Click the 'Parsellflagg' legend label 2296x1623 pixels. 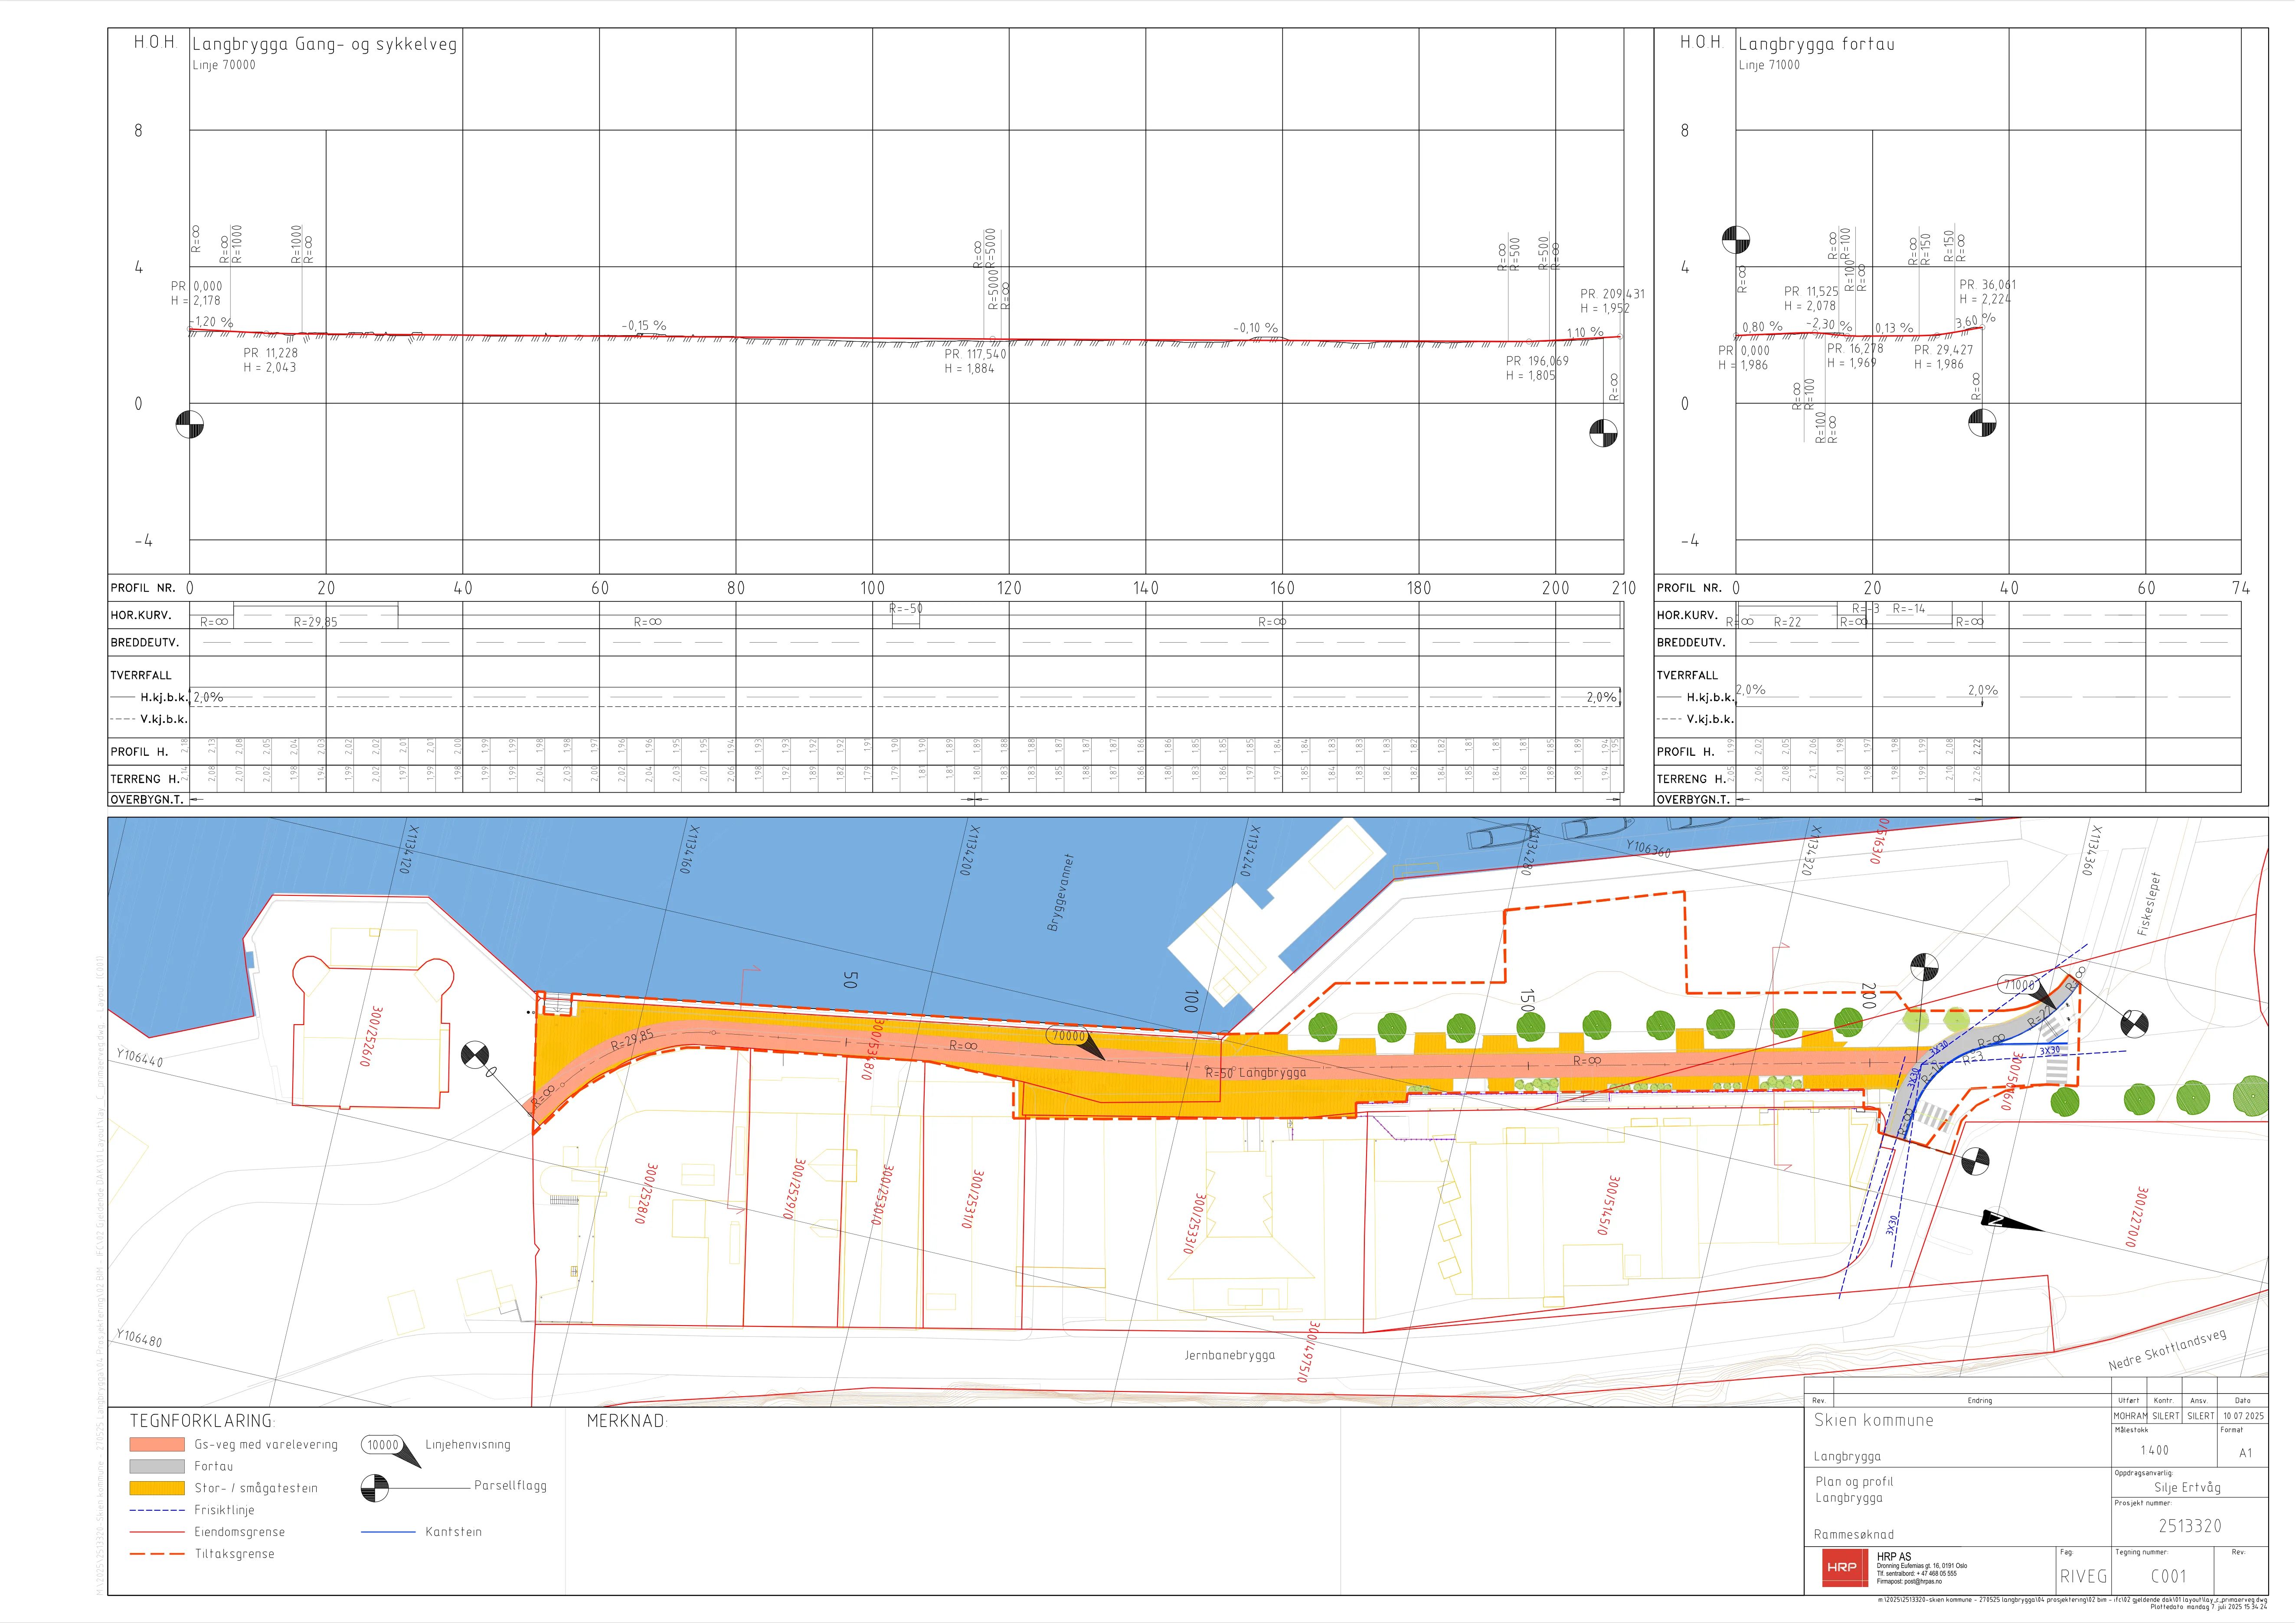510,1486
